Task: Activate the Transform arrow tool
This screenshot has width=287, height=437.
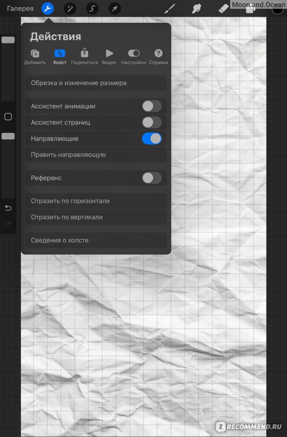Action: [115, 8]
